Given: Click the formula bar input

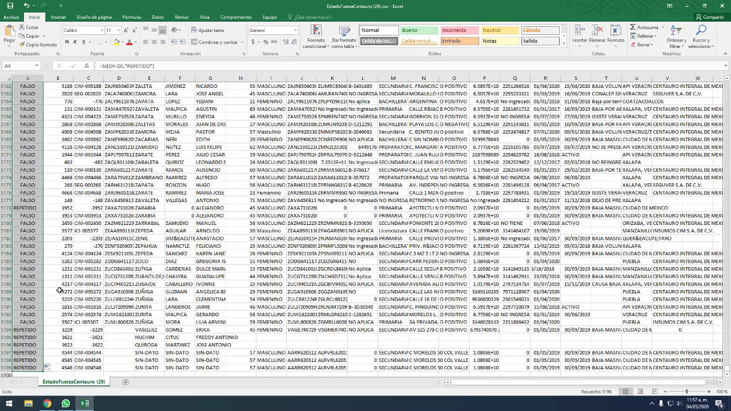Looking at the screenshot, I should 408,66.
